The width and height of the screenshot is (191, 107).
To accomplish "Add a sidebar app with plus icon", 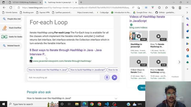I will tap(187, 69).
